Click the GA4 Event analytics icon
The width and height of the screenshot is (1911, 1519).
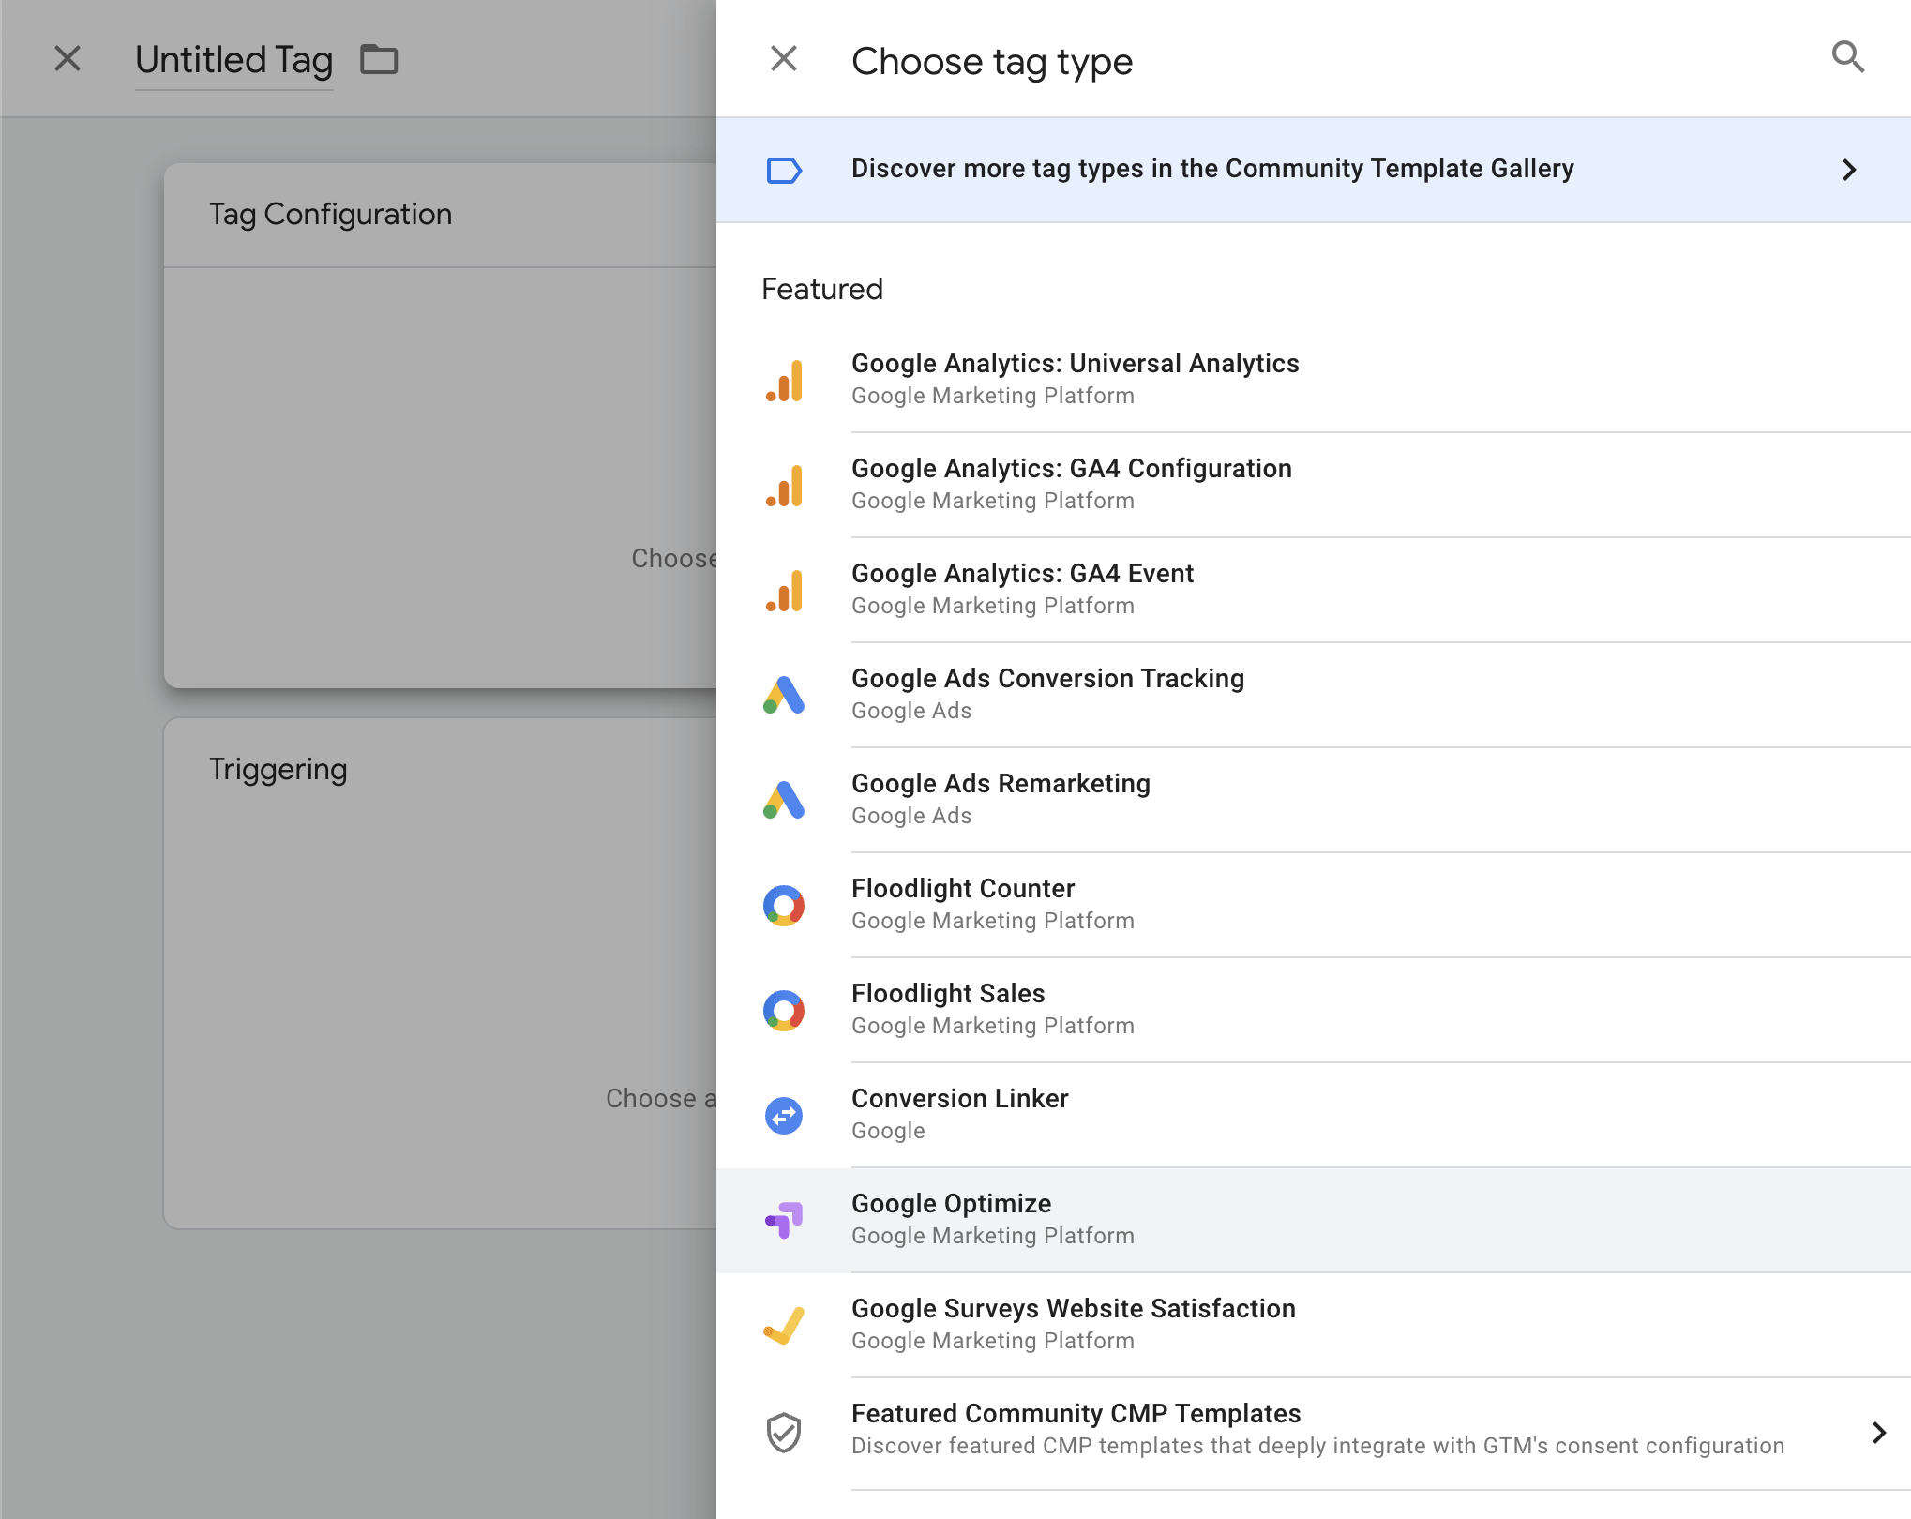coord(784,591)
